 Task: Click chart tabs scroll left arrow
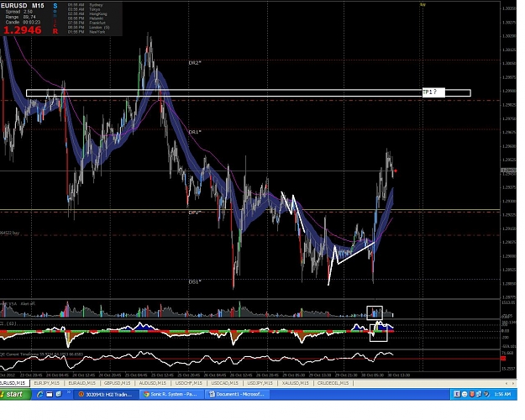(506, 383)
